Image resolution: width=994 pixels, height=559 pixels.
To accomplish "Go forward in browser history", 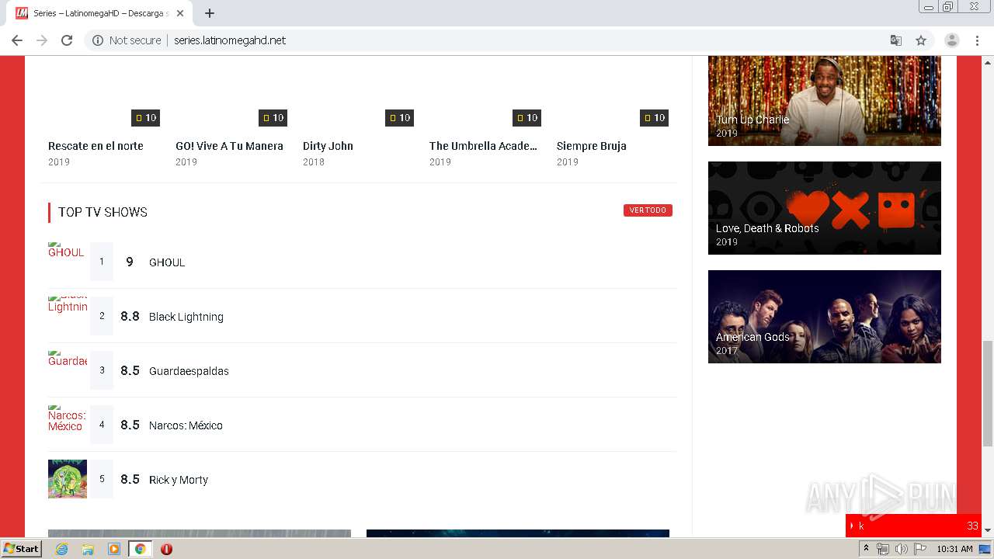I will coord(42,40).
